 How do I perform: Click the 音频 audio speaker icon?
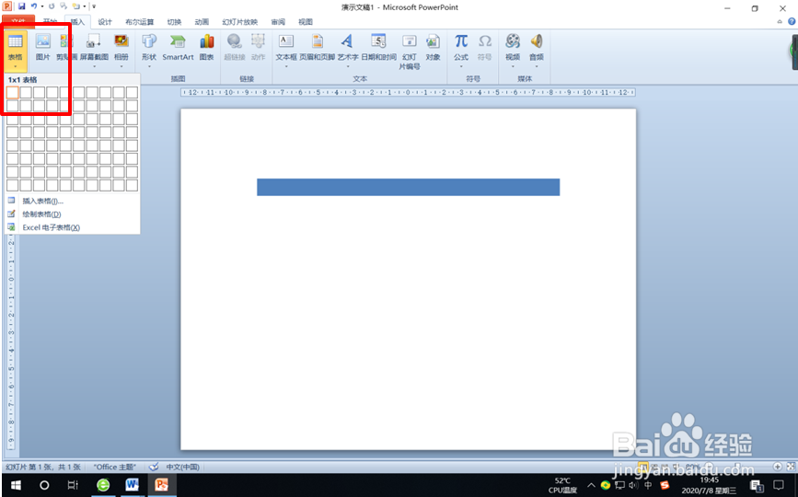(x=537, y=41)
